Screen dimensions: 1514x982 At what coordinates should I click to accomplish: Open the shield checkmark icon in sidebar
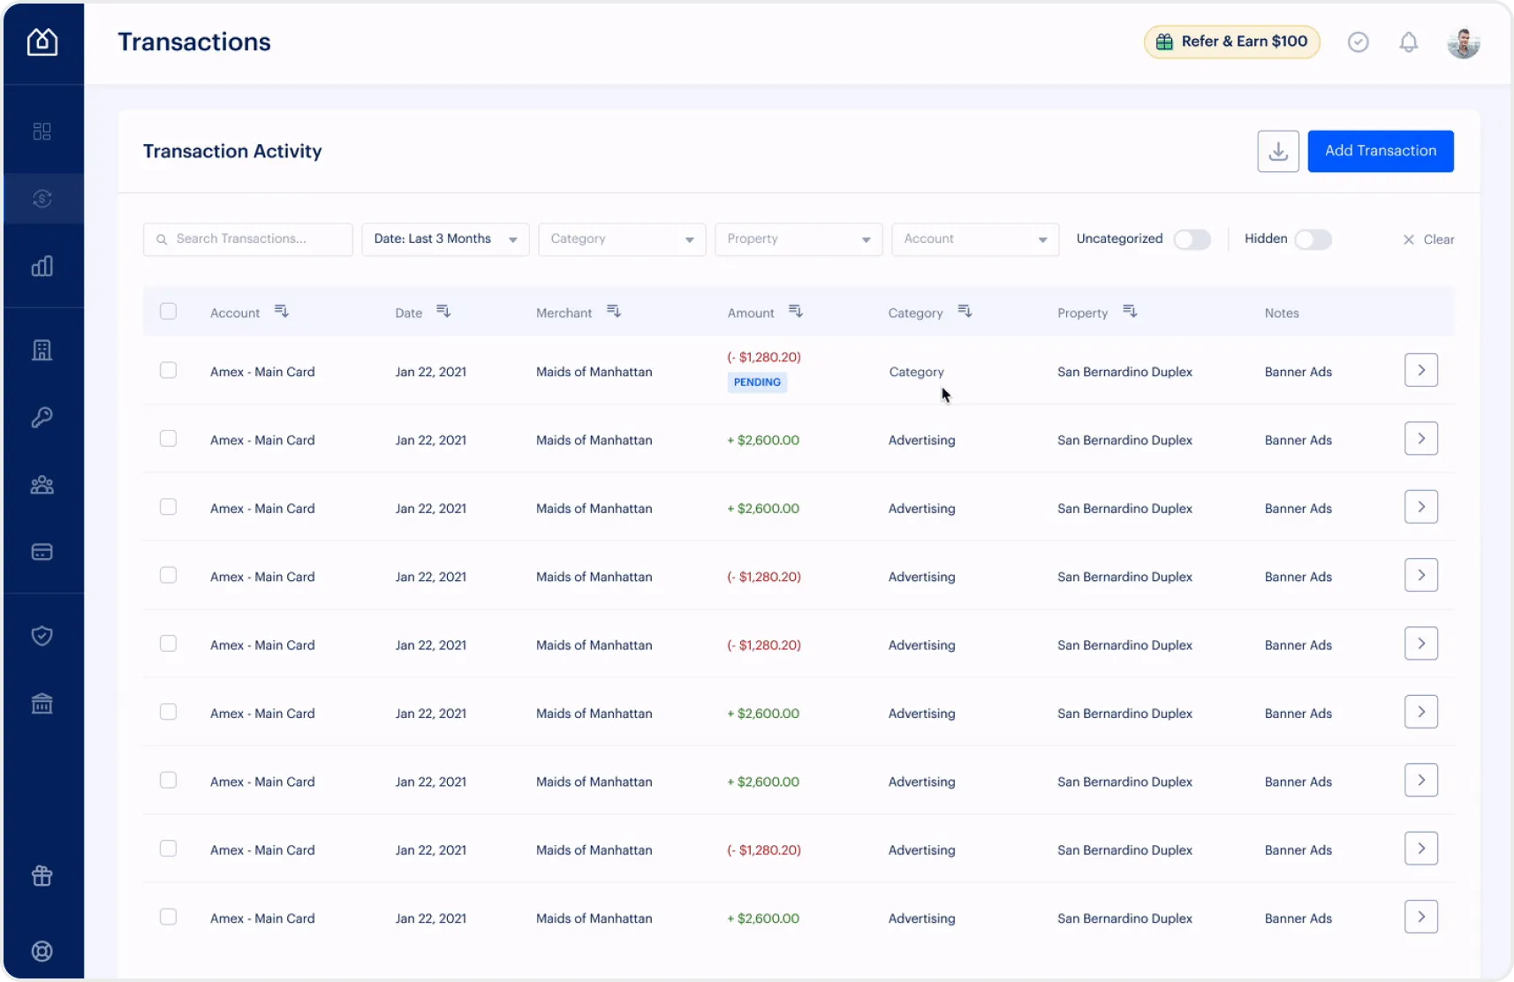point(42,636)
